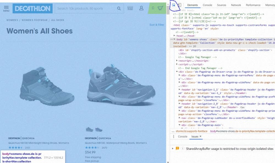Click body#womens-shoes in the breadcrumb bar
Viewport: 275px width, 163px height.
[243, 131]
